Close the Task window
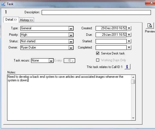 [150, 3]
